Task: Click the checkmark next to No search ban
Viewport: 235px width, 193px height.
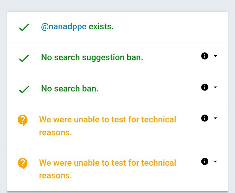Action: tap(24, 90)
